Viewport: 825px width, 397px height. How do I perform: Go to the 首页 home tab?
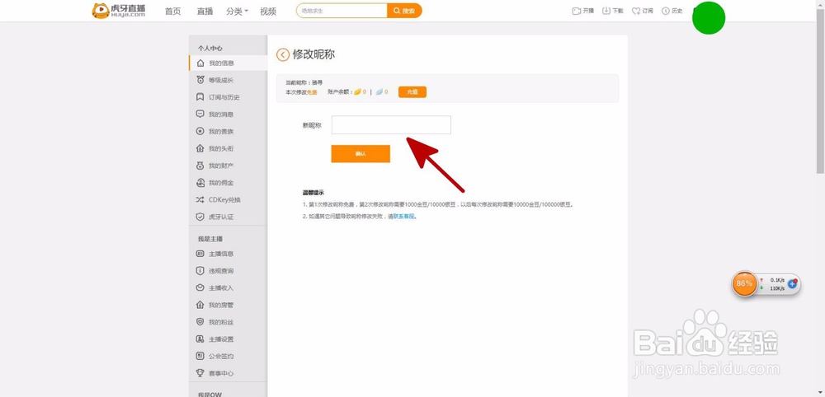(x=173, y=11)
